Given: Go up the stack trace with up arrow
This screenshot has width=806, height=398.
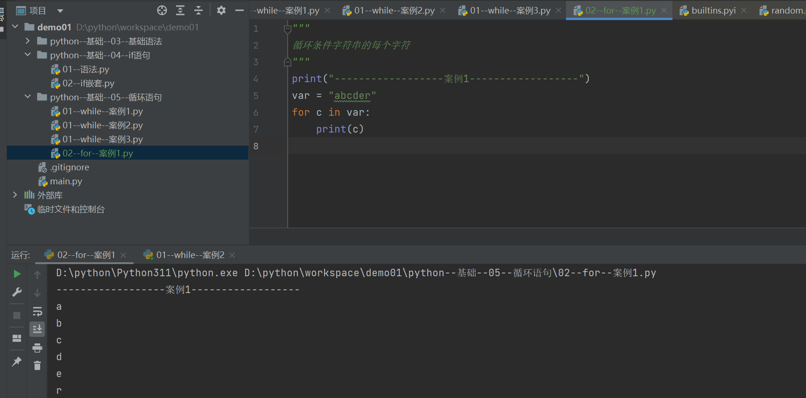Looking at the screenshot, I should [x=37, y=275].
